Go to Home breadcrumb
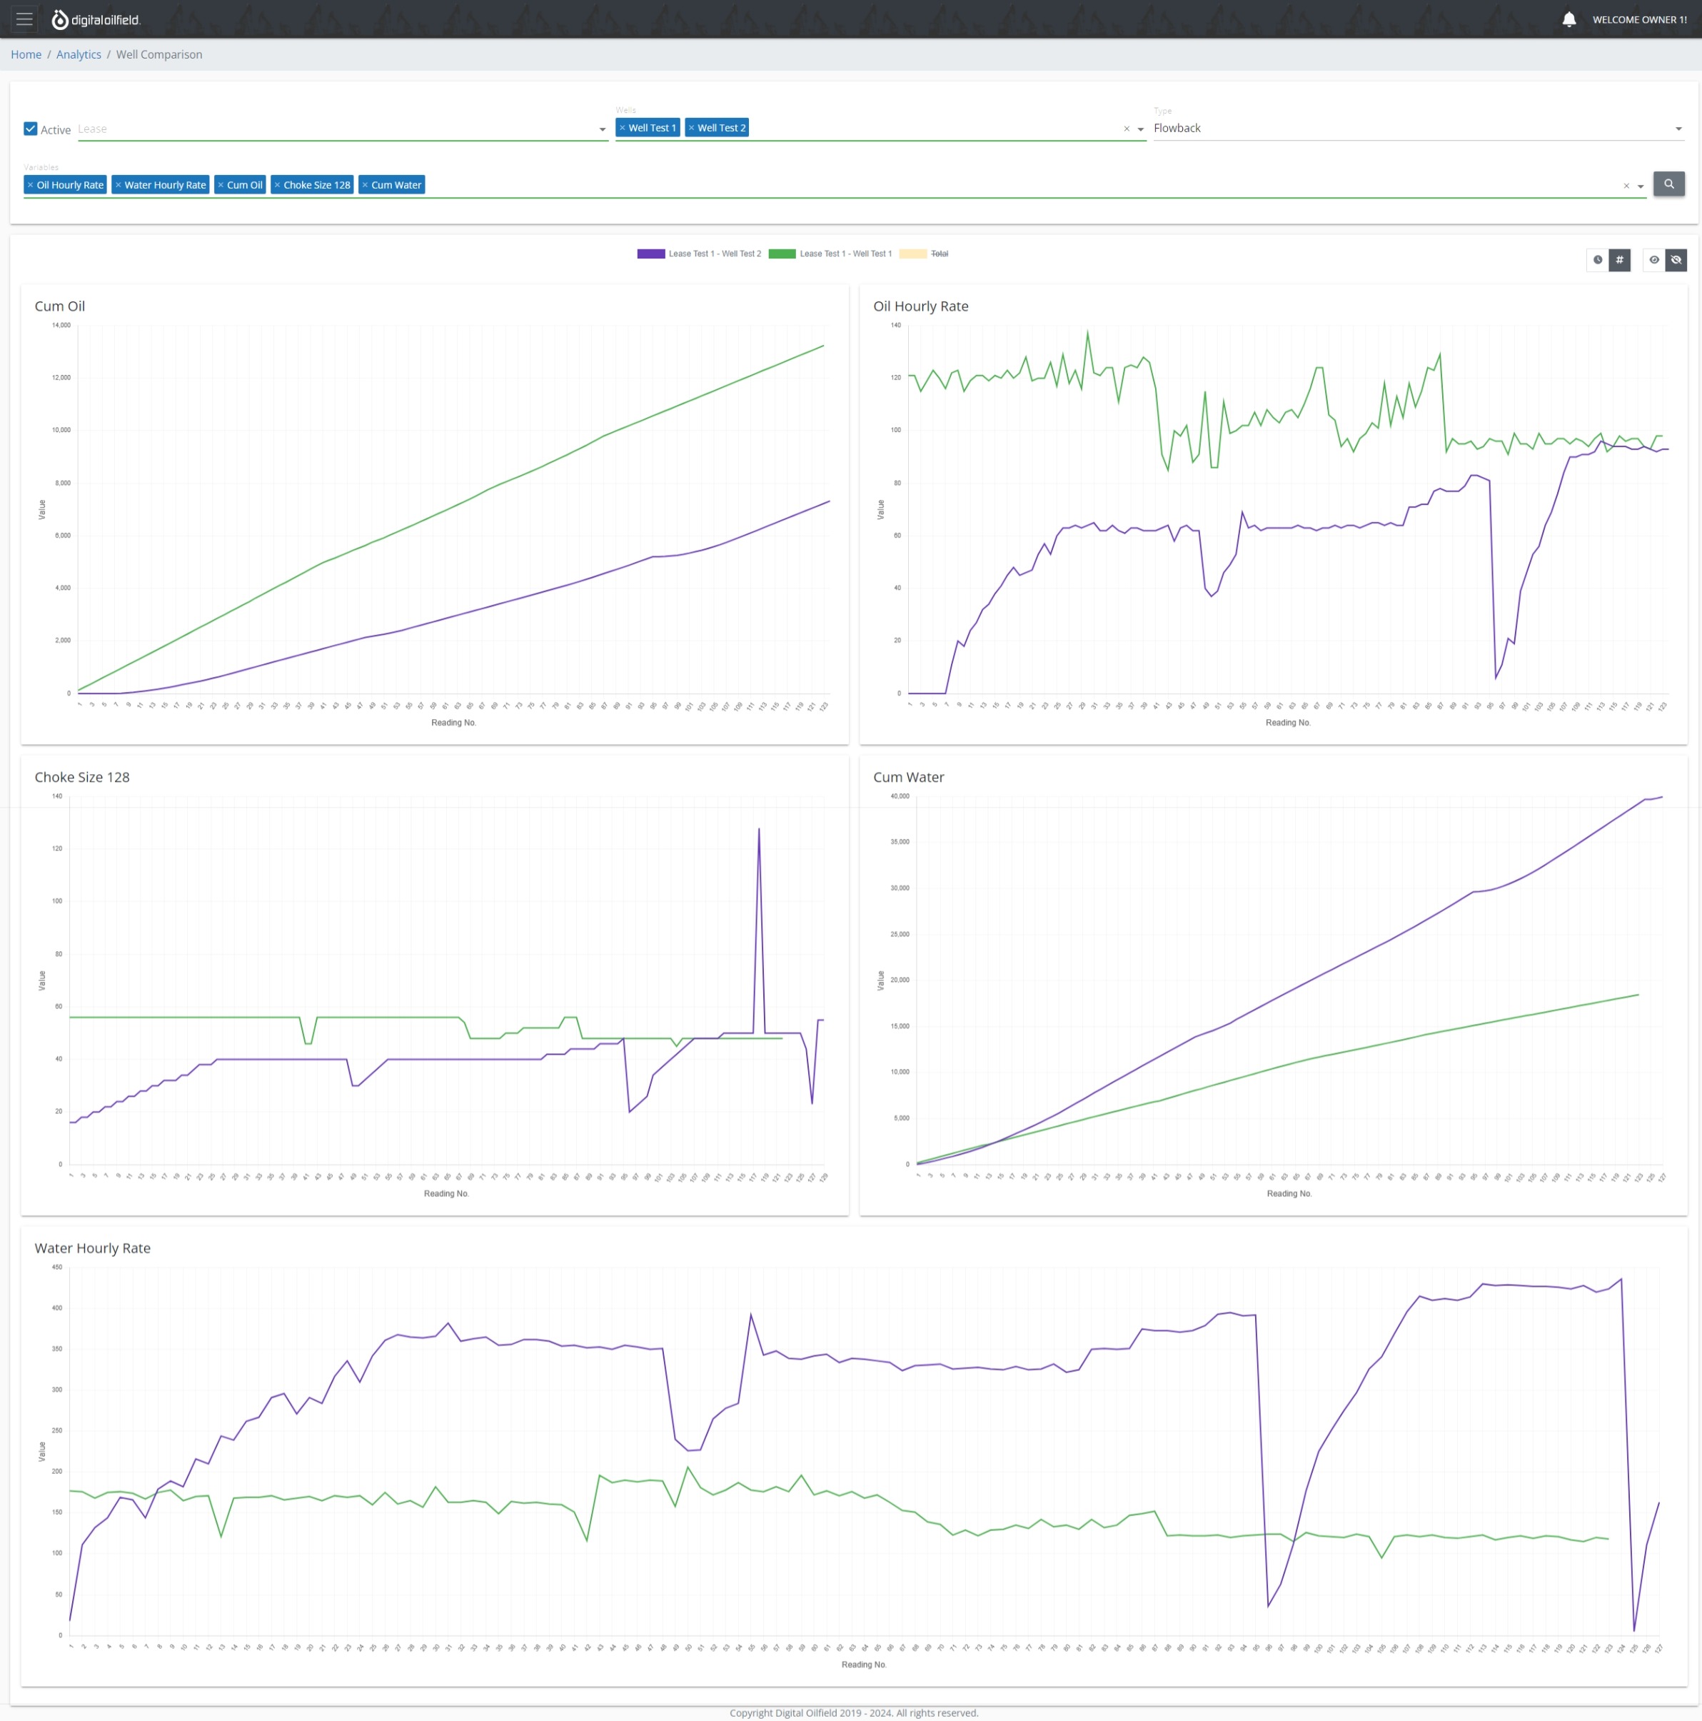The width and height of the screenshot is (1702, 1721). pos(26,54)
